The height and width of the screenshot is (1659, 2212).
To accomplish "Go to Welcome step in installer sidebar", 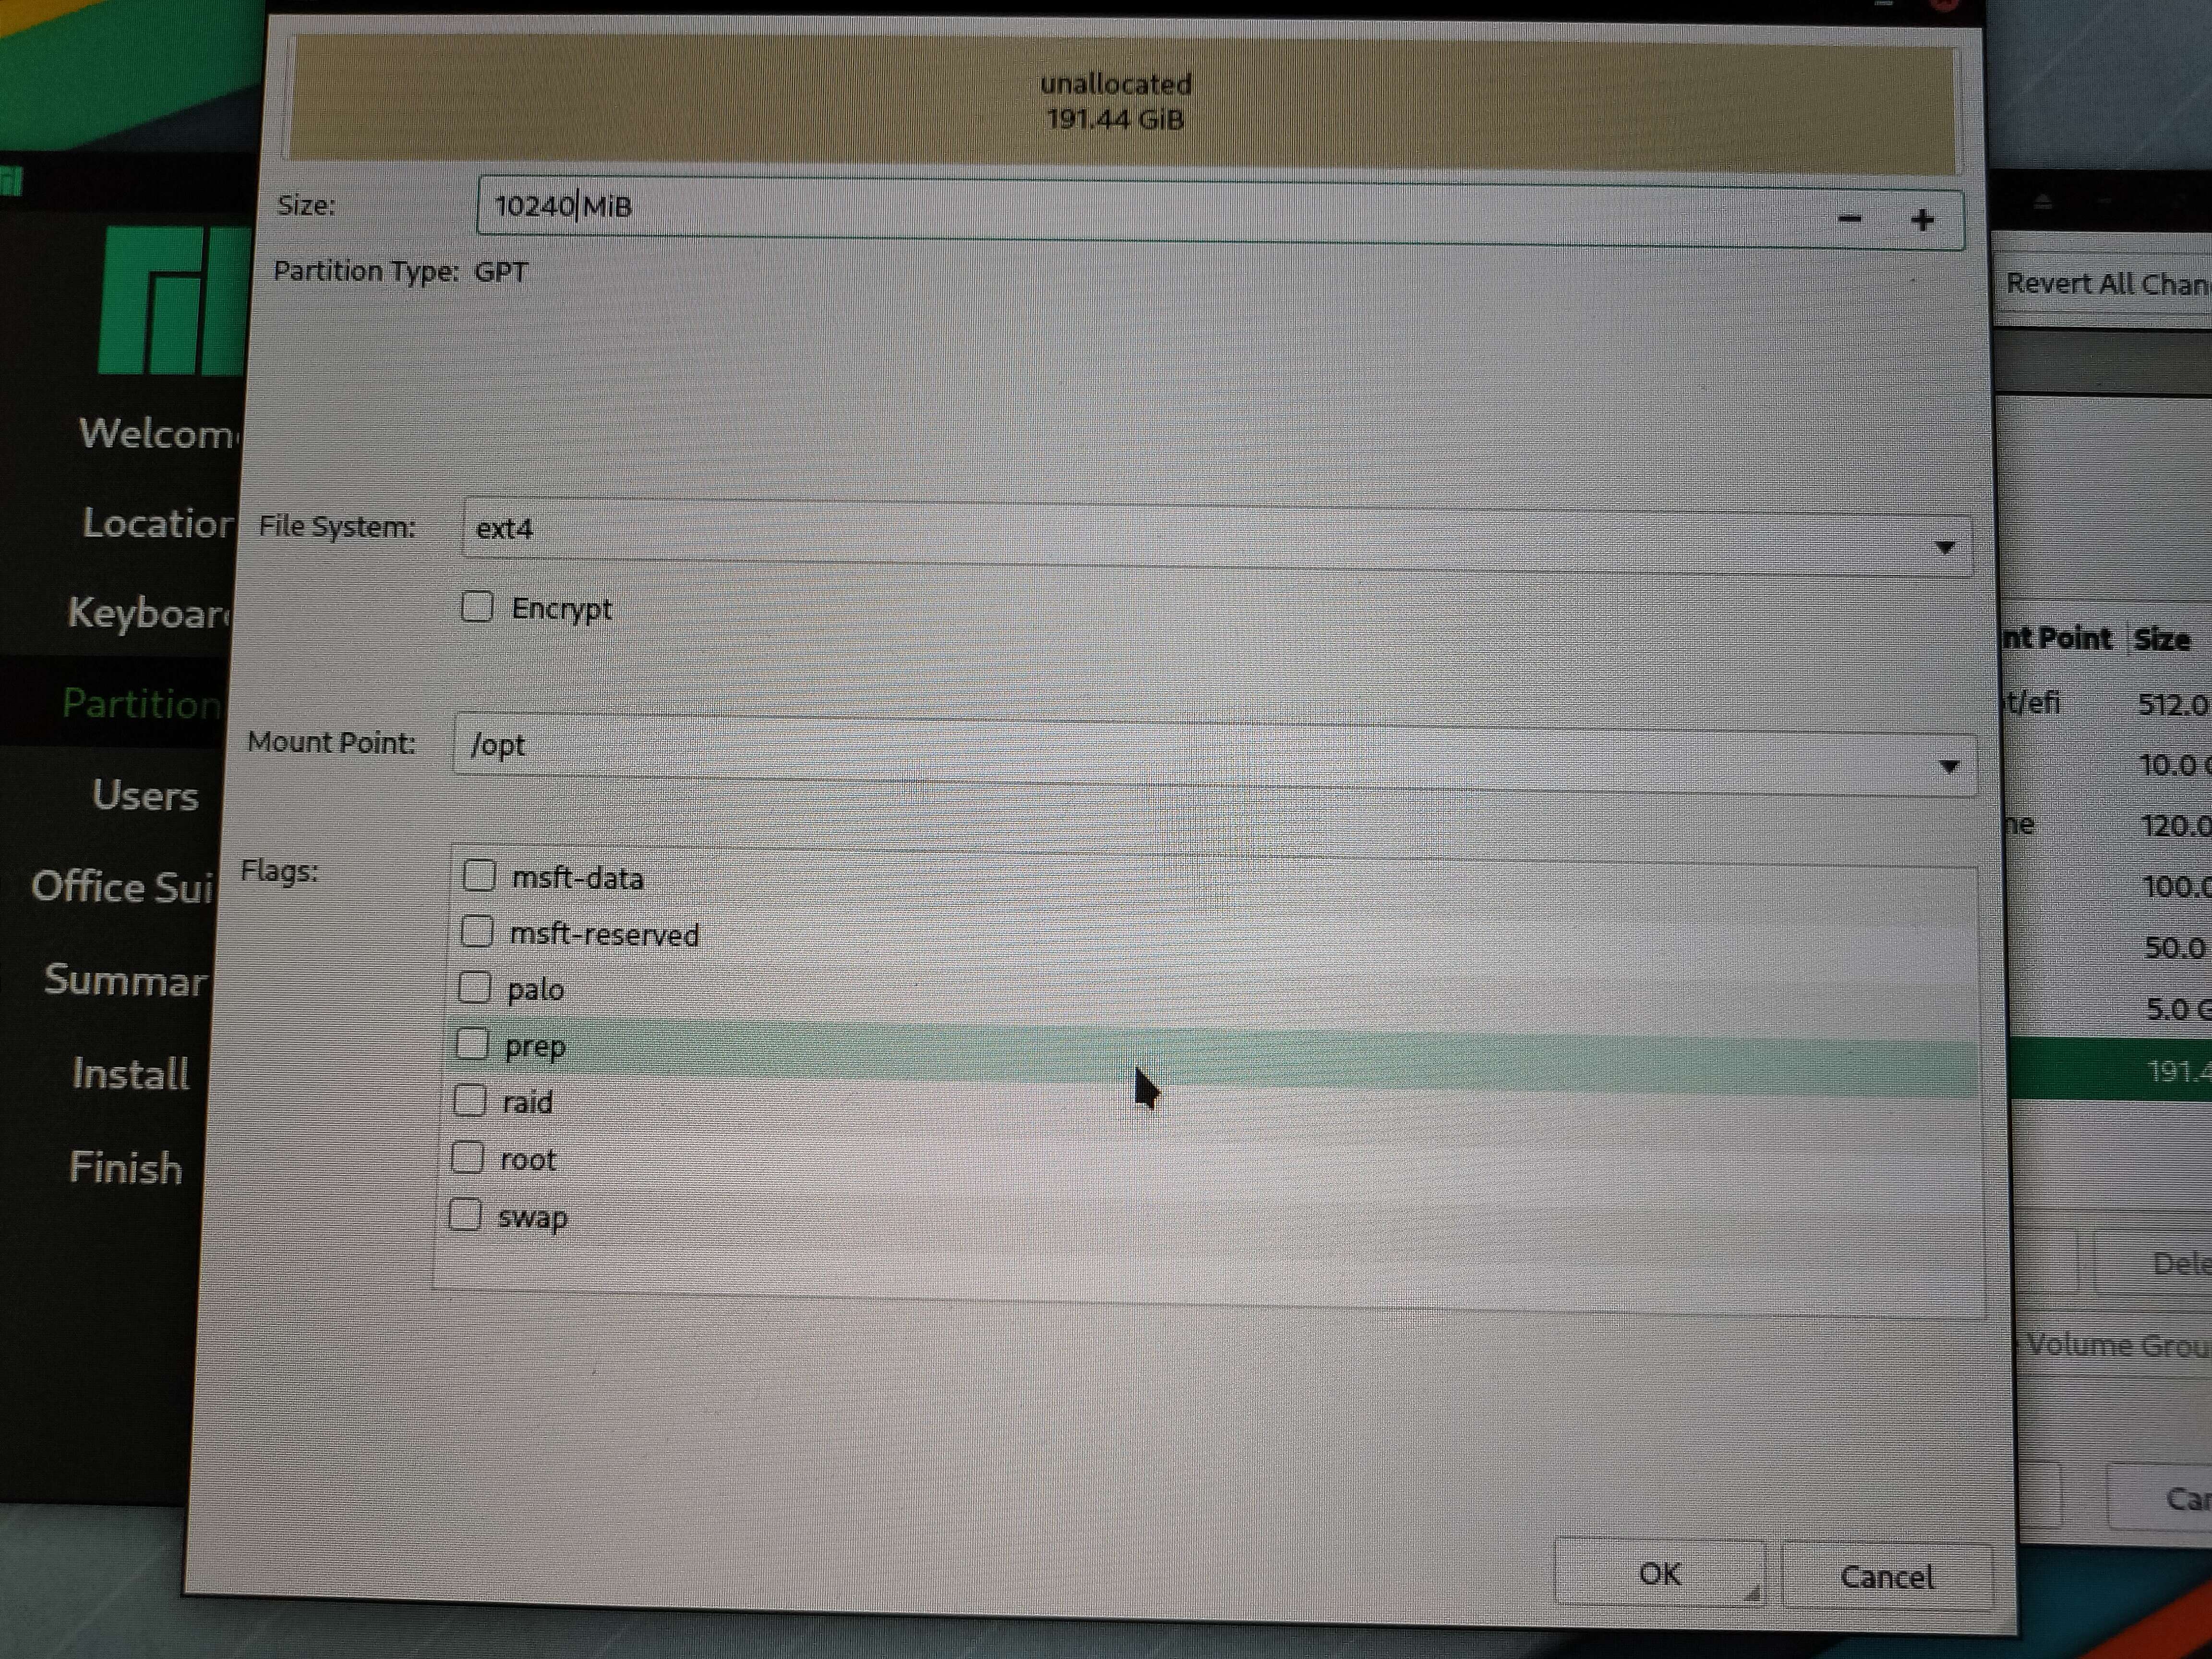I will (158, 434).
